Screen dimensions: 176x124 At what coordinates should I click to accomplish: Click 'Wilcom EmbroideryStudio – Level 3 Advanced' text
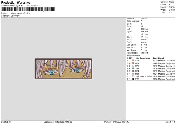click(x=21, y=6)
